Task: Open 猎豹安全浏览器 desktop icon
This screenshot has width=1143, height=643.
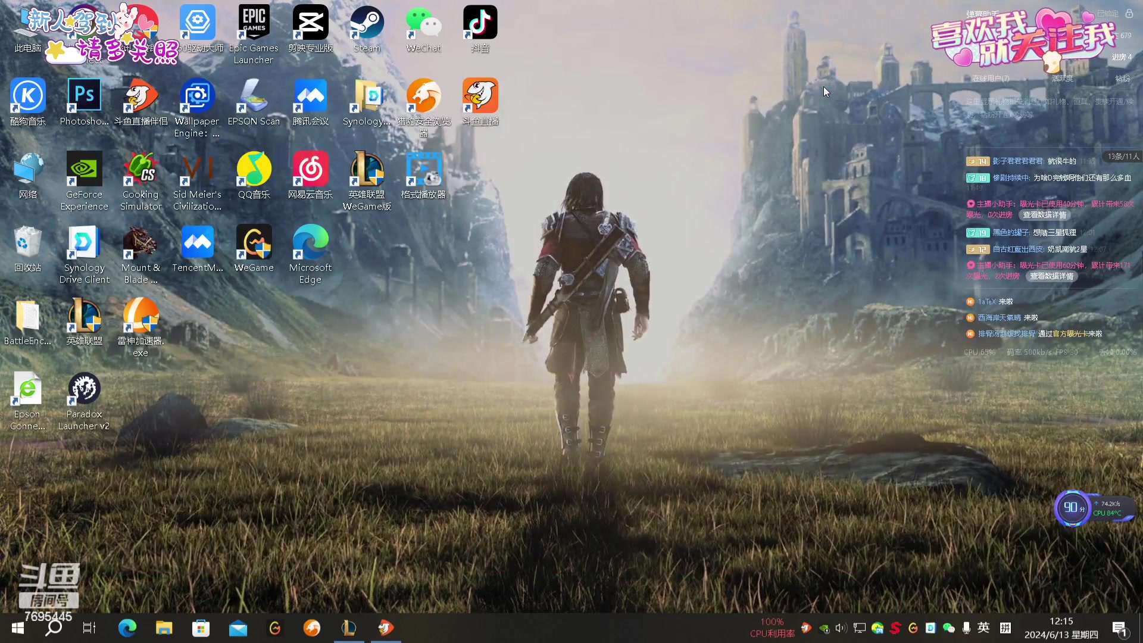Action: tap(423, 108)
